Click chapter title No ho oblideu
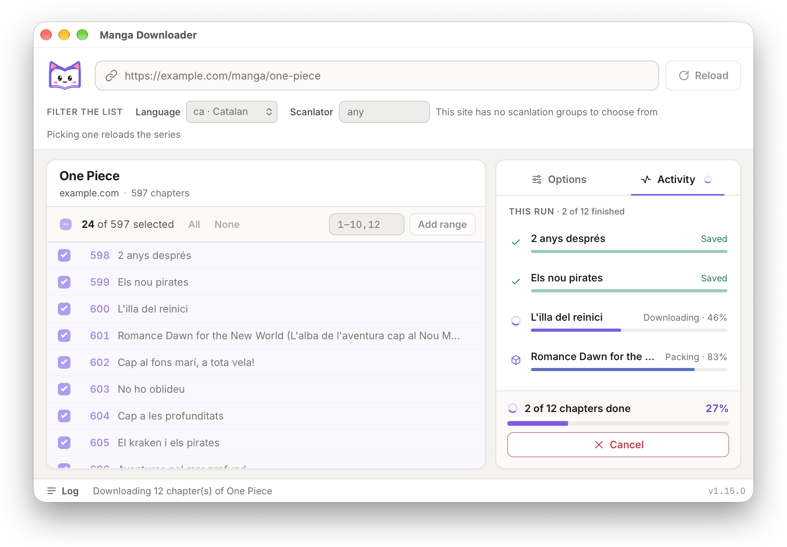The image size is (787, 547). (x=151, y=389)
